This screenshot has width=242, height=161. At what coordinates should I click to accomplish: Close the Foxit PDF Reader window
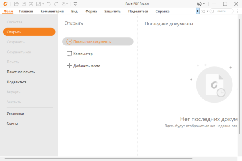(x=236, y=4)
